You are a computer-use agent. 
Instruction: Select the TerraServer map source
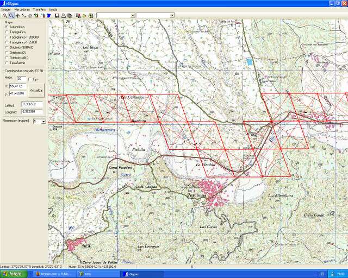click(7, 62)
